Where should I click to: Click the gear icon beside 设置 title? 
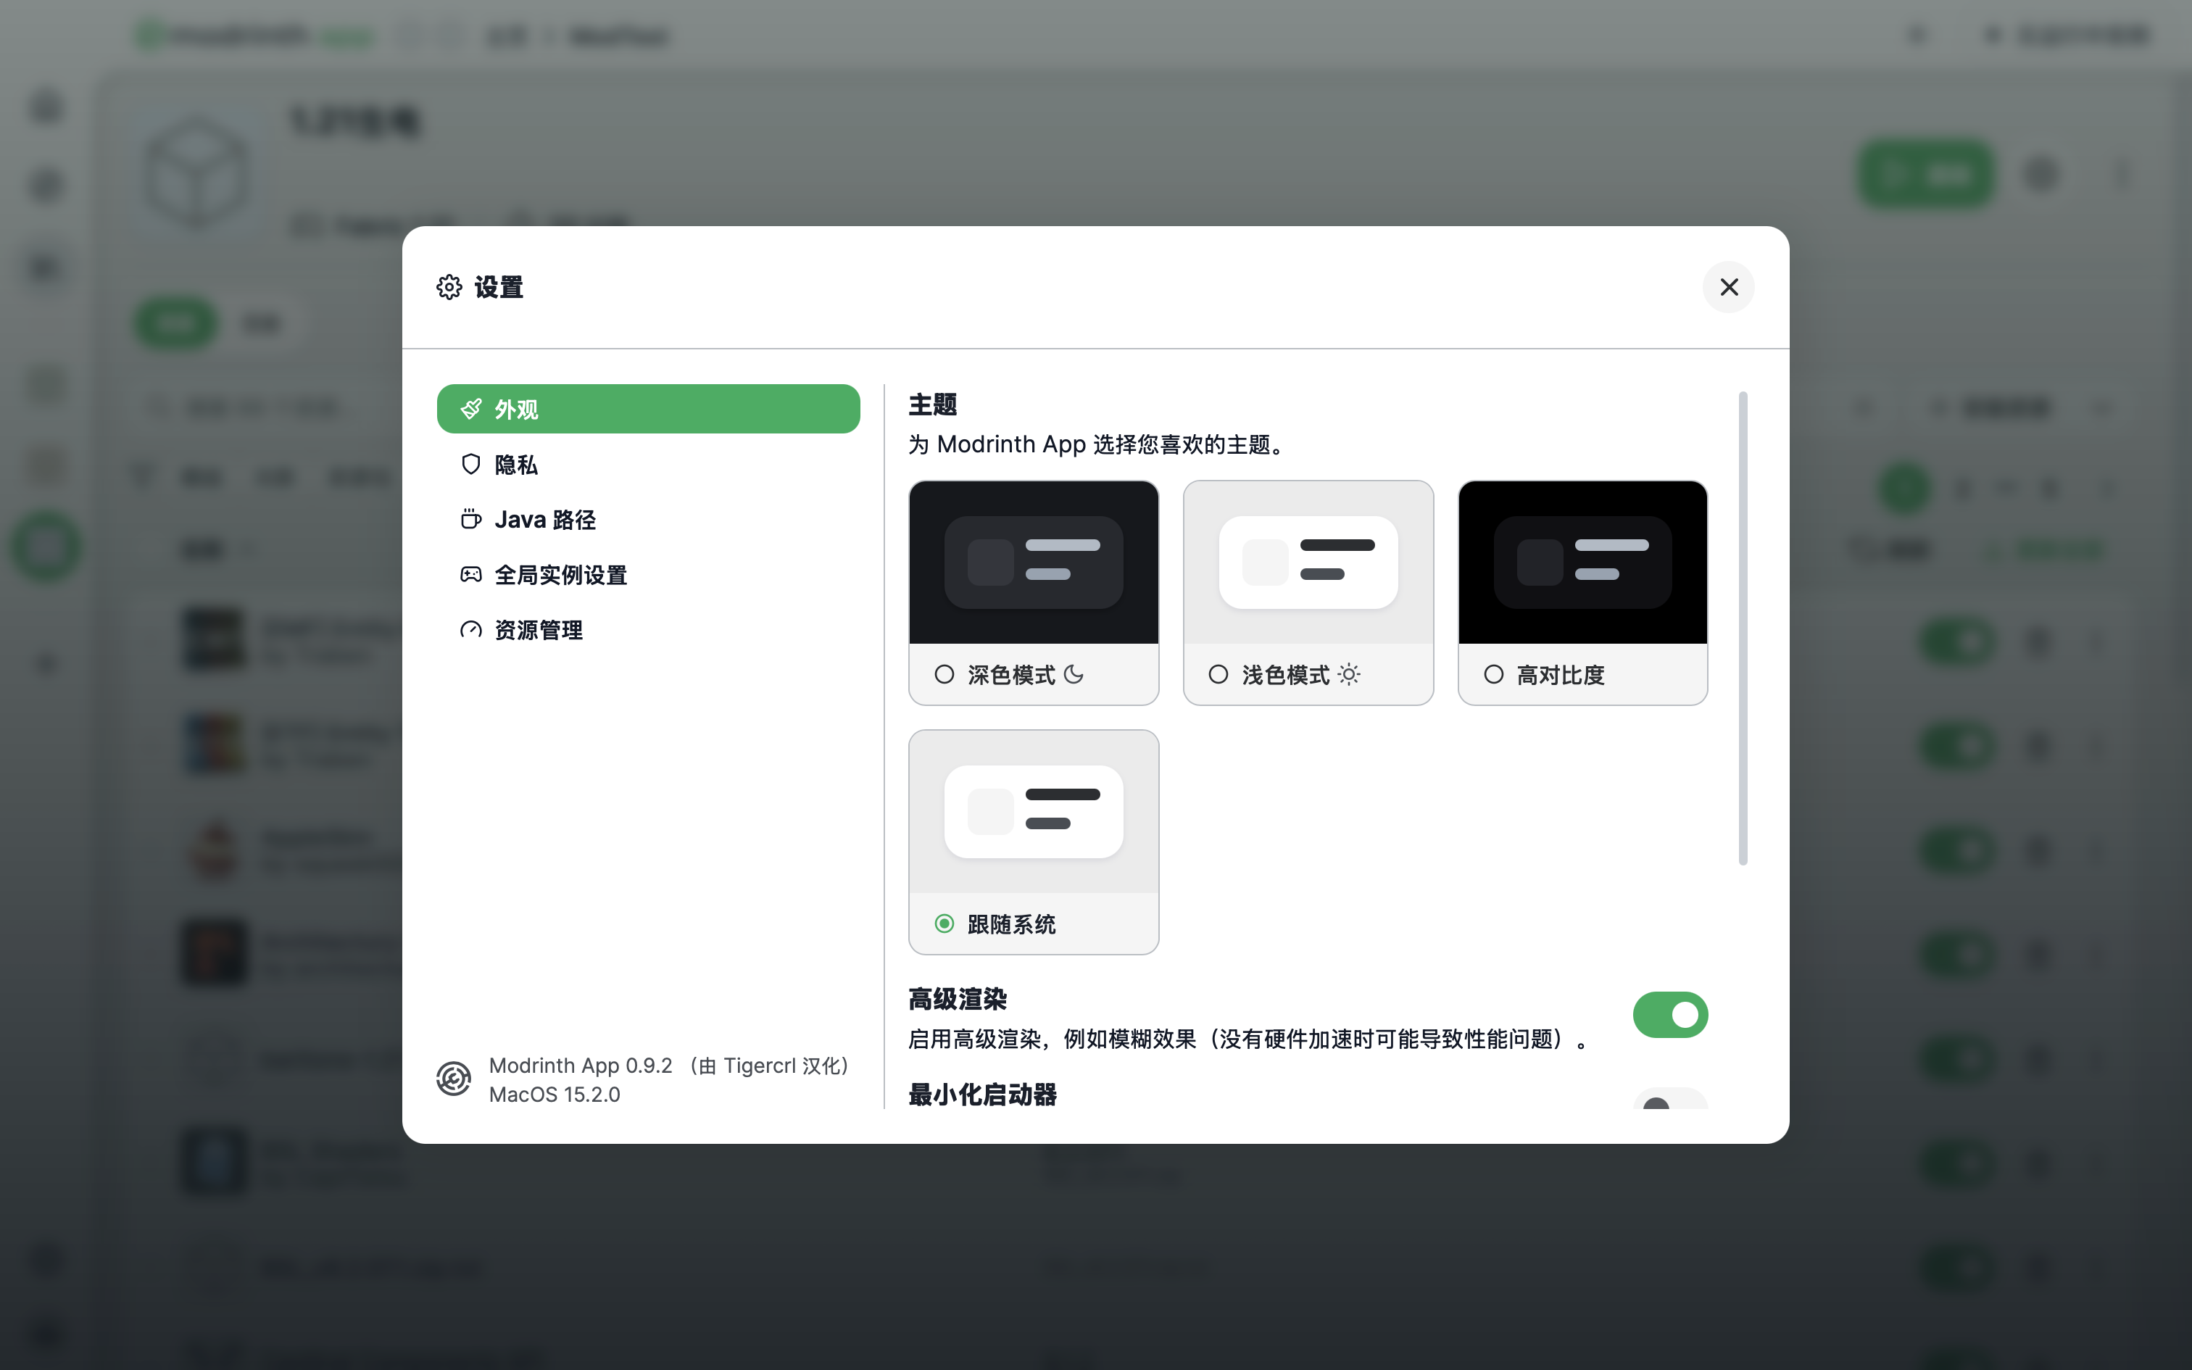click(x=449, y=287)
